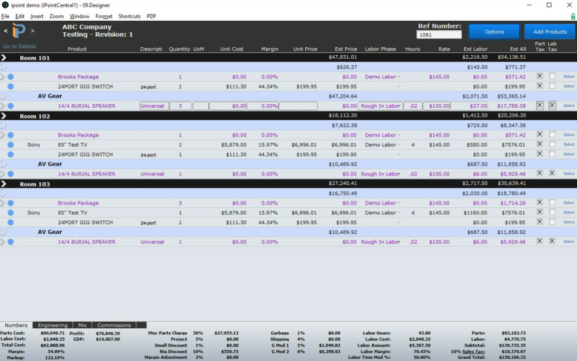Toggle Lab Tax on Room 101 14/4 BURIAL SPEAKER

click(552, 105)
